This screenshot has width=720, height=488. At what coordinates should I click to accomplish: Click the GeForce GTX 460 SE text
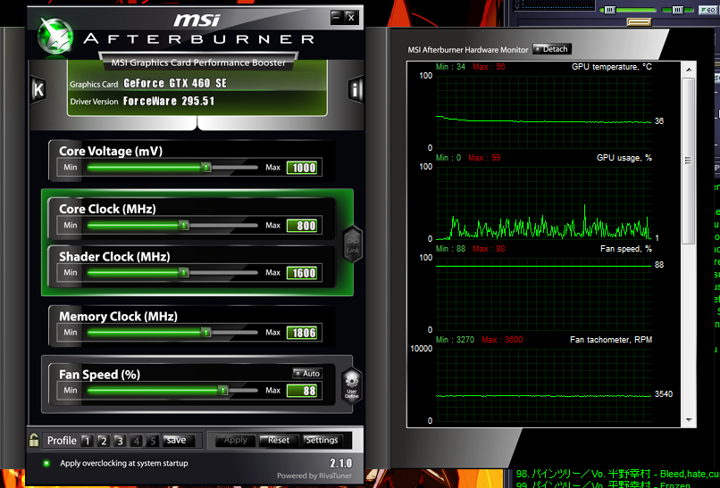tap(175, 84)
